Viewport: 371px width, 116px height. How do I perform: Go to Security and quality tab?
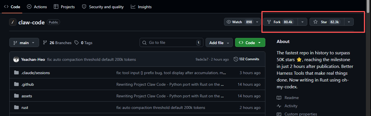(103, 7)
